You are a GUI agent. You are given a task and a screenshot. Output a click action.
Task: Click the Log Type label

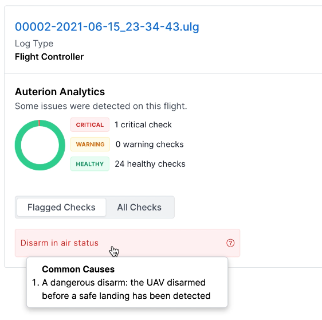click(x=34, y=44)
